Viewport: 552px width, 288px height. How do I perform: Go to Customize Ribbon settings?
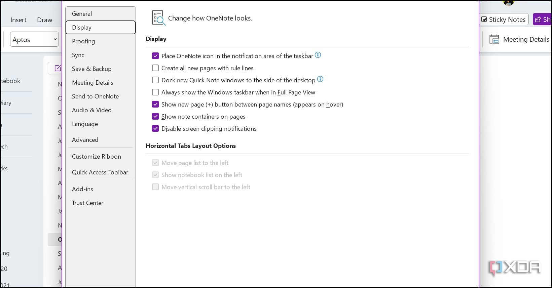[96, 157]
